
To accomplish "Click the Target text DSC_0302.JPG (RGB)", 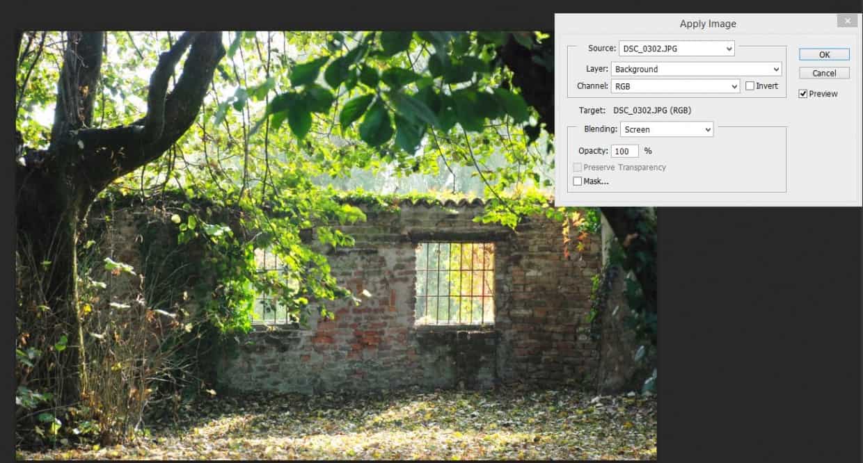I will 651,111.
